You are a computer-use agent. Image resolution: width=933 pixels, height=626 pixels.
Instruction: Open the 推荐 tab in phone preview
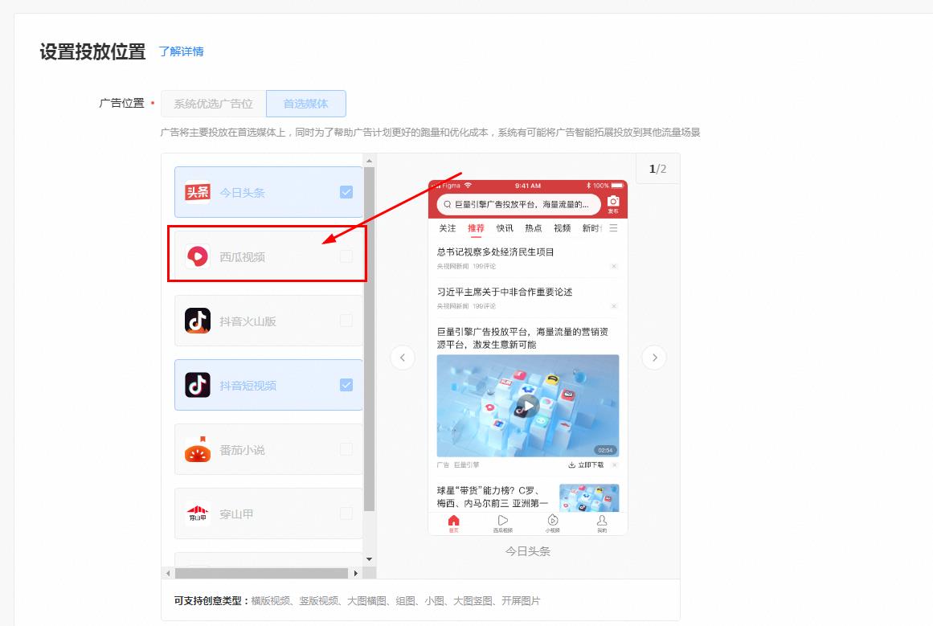click(x=476, y=228)
